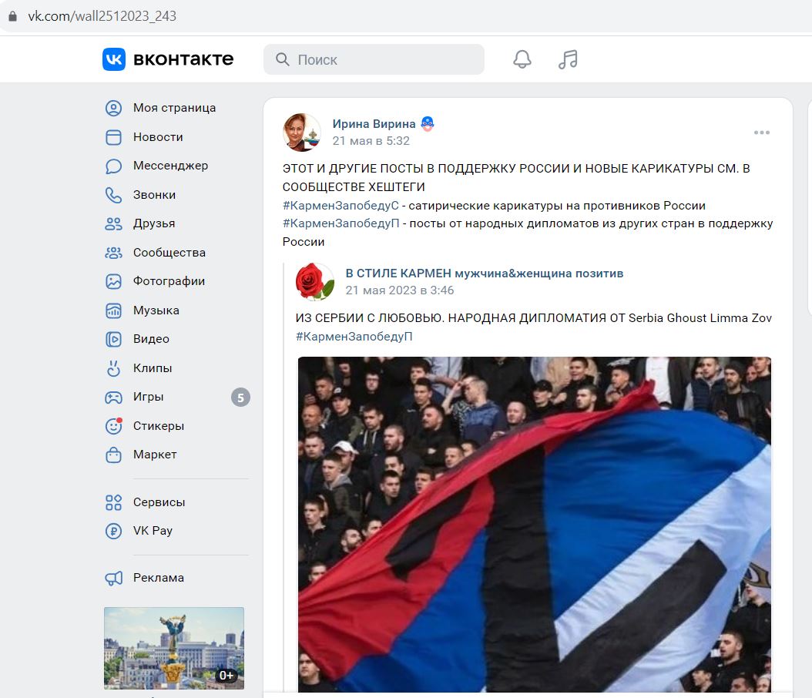Open the В СТИЛЕ КАРМЕН community link

pos(485,273)
